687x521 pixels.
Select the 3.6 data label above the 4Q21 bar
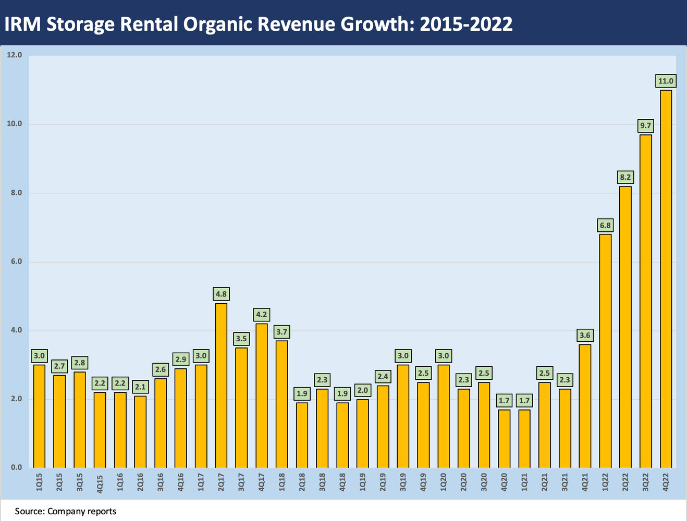585,336
